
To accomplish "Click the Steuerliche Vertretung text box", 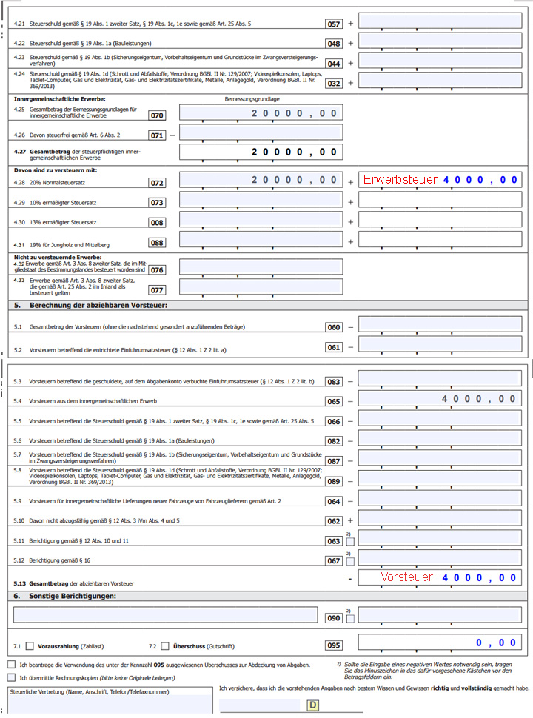I will click(110, 700).
